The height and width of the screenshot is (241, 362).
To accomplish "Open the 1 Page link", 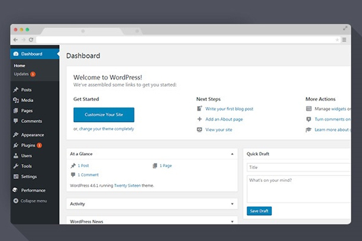I will [166, 165].
